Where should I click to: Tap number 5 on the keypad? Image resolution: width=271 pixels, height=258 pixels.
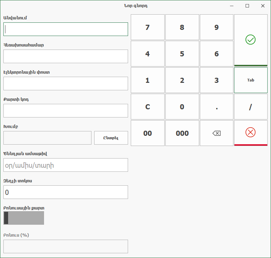[182, 54]
